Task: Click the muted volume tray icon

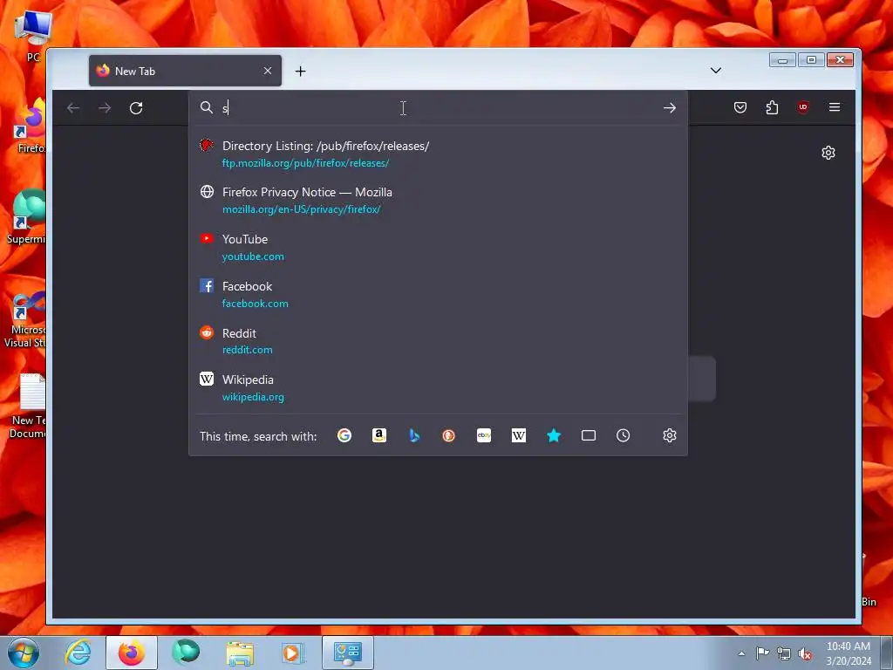Action: (x=805, y=654)
